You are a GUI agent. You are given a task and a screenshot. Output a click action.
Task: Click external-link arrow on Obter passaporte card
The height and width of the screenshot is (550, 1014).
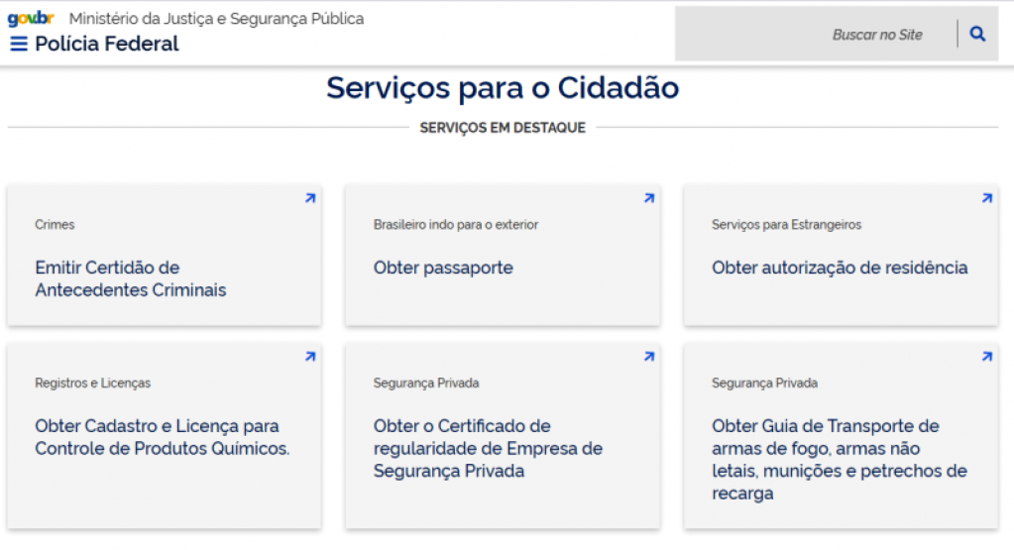649,198
